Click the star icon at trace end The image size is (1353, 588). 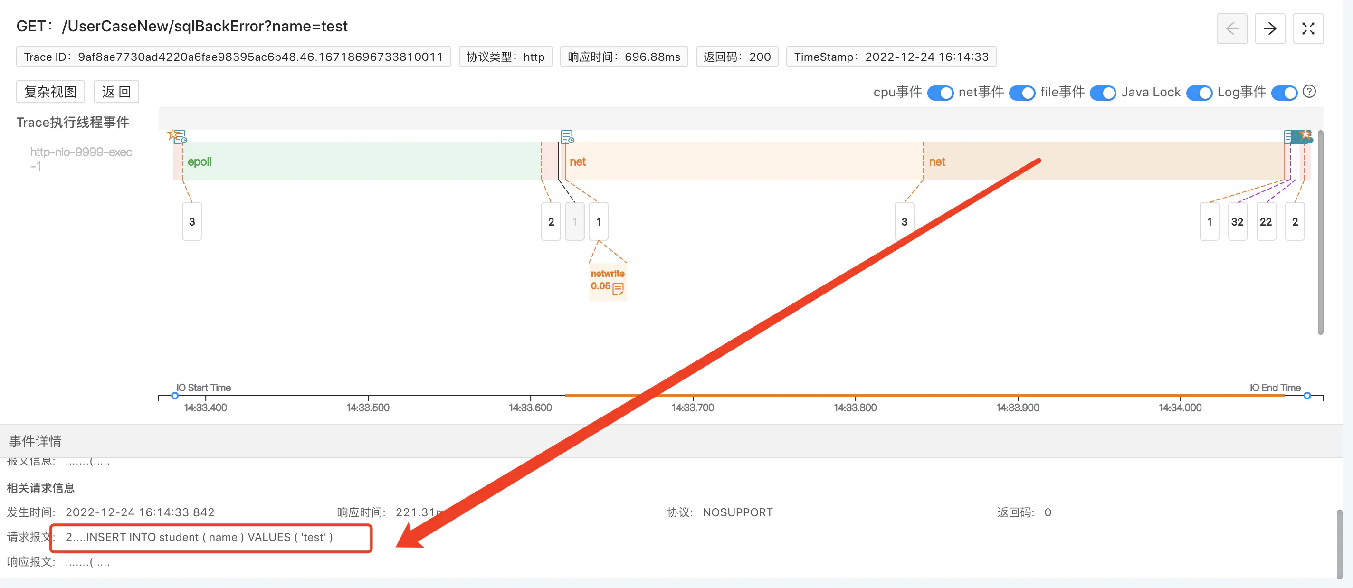[1305, 135]
